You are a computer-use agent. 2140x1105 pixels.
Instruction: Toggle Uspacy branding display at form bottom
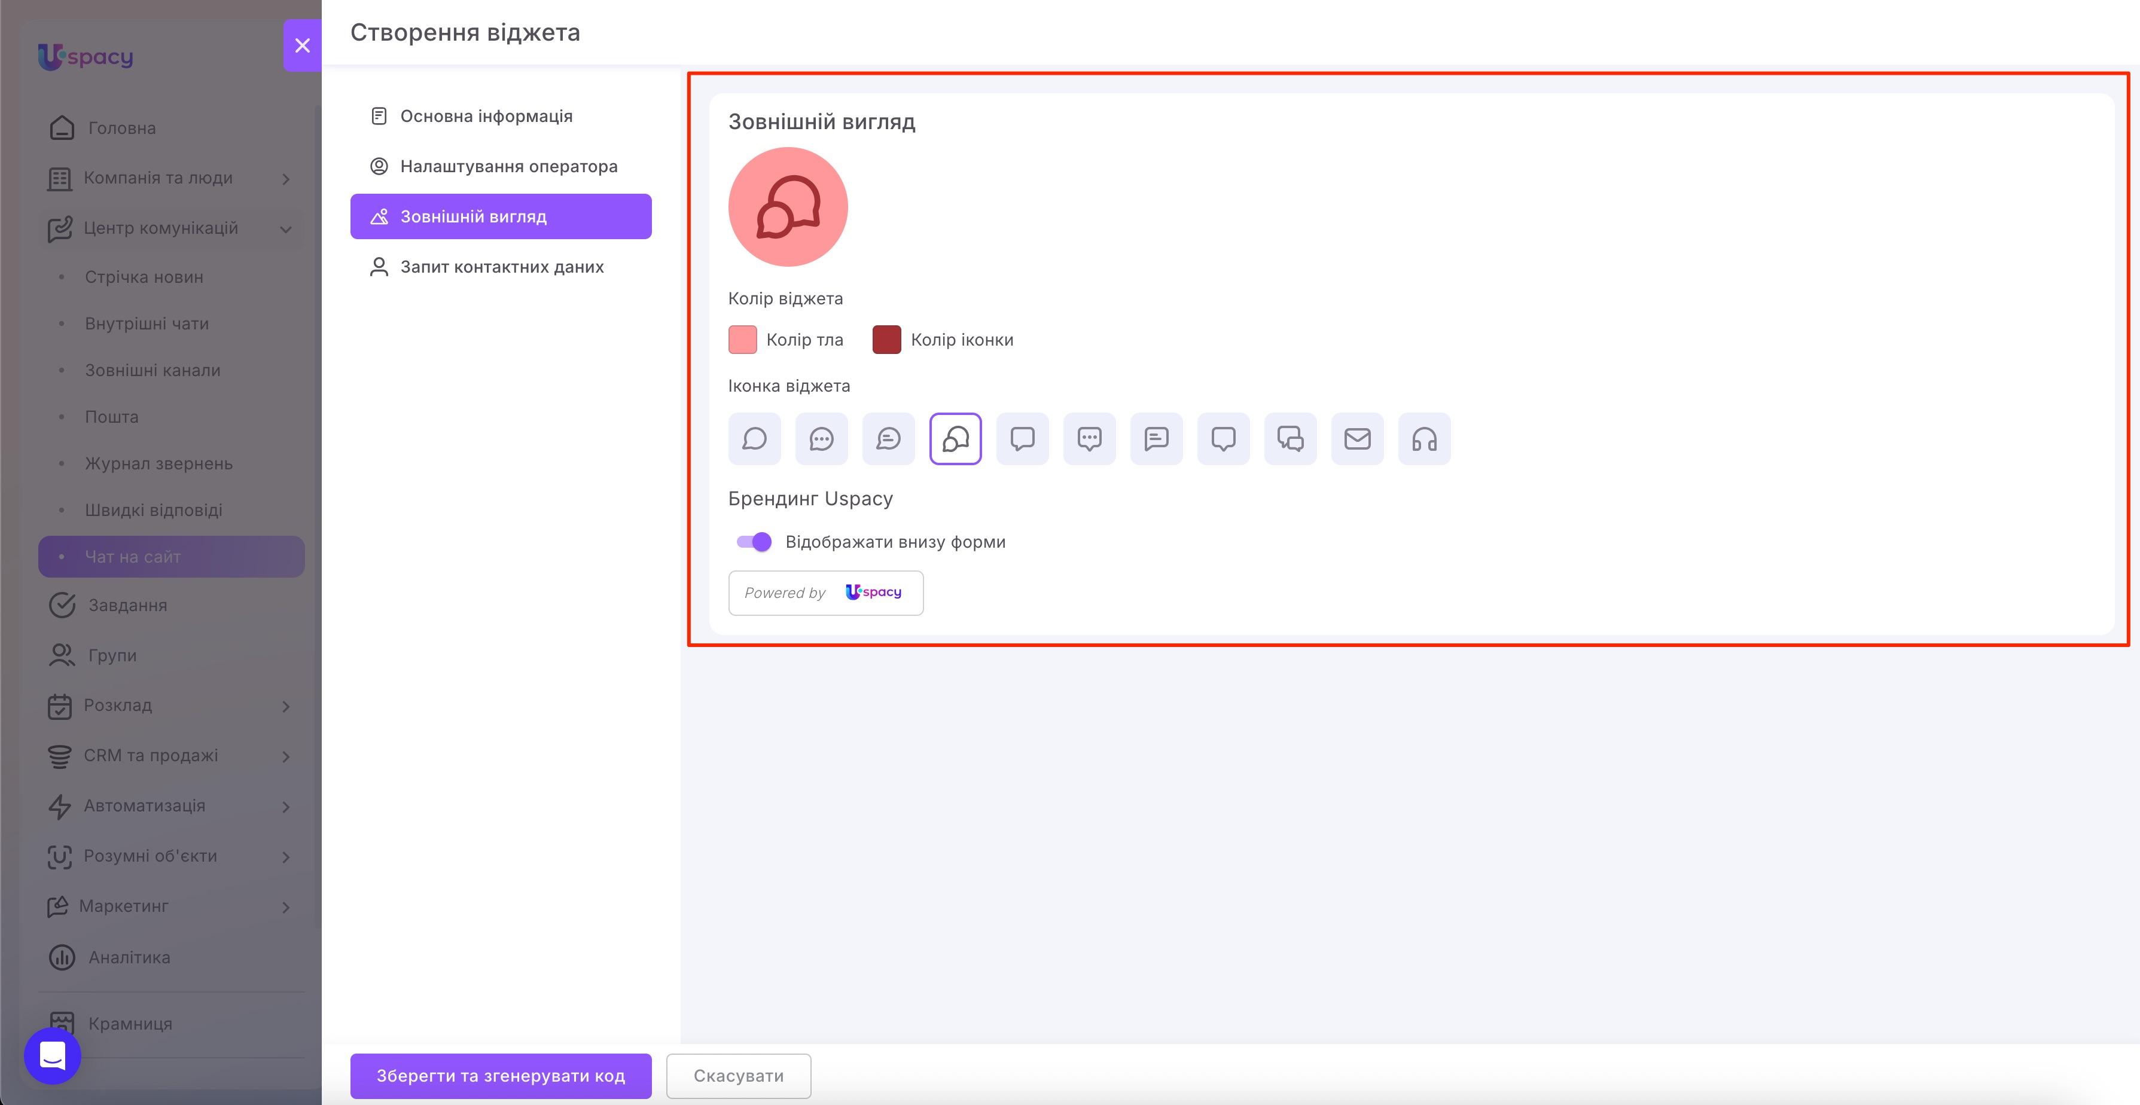(x=754, y=542)
